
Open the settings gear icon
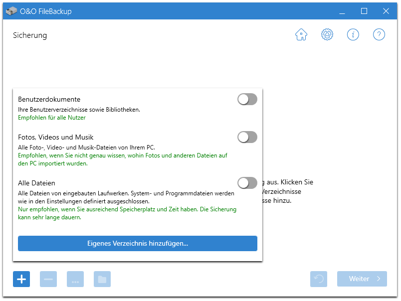point(327,34)
